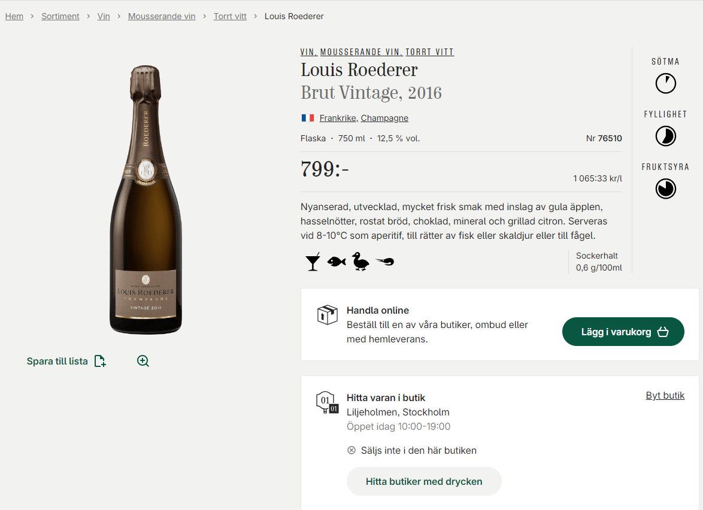Viewport: 703px width, 510px height.
Task: Change store via Byt butik link
Action: 665,396
